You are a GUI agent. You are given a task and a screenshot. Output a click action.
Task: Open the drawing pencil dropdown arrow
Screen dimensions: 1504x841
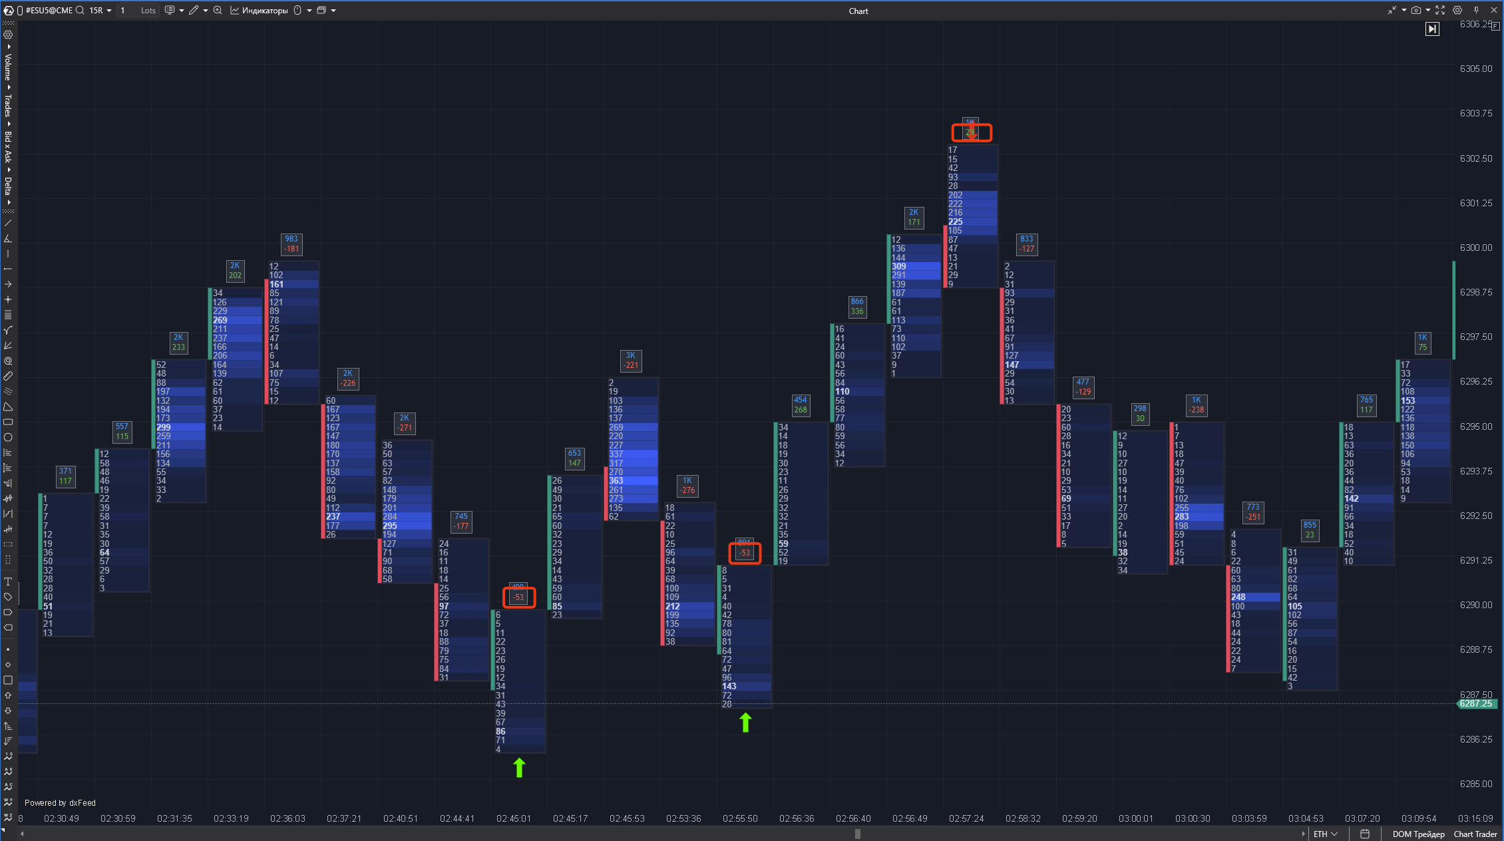pyautogui.click(x=205, y=10)
